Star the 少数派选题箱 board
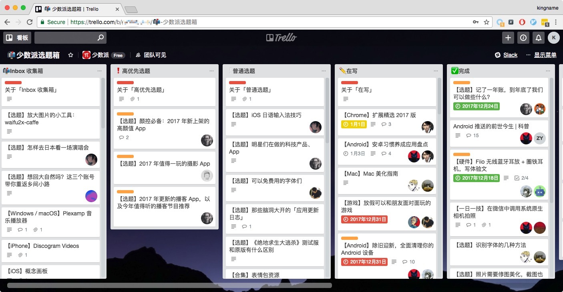Viewport: 563px width, 292px height. coord(70,55)
